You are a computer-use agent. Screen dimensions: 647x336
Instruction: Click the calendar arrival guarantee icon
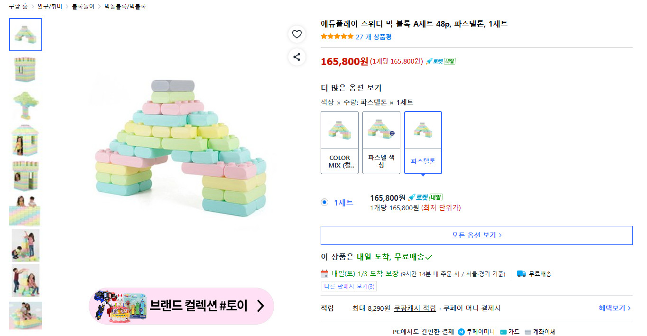coord(325,274)
